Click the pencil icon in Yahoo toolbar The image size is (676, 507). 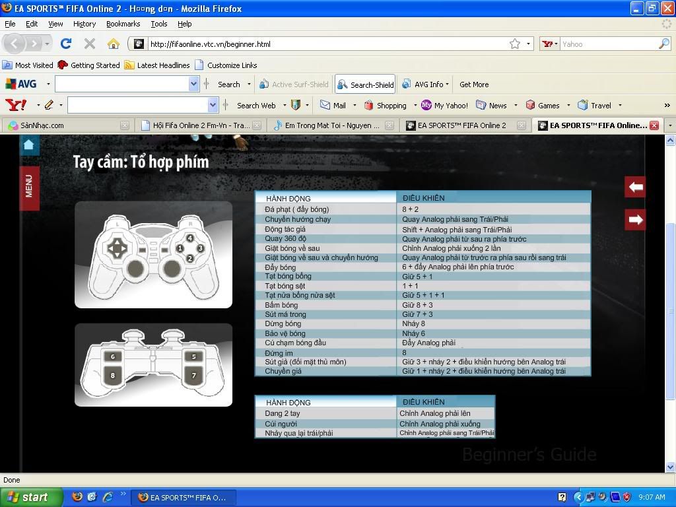49,105
